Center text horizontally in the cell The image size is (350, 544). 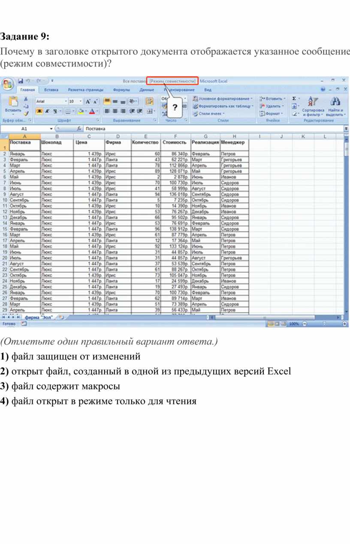coord(115,111)
